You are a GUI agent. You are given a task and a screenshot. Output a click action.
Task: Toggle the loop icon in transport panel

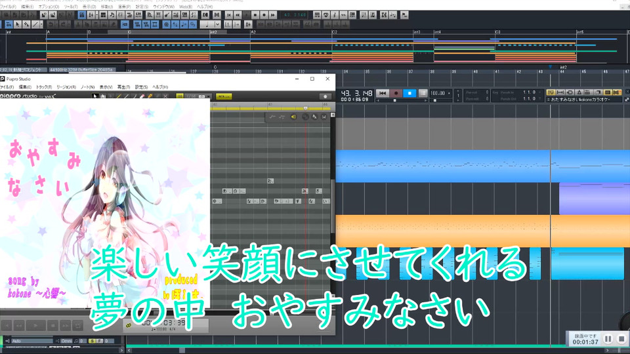click(570, 92)
